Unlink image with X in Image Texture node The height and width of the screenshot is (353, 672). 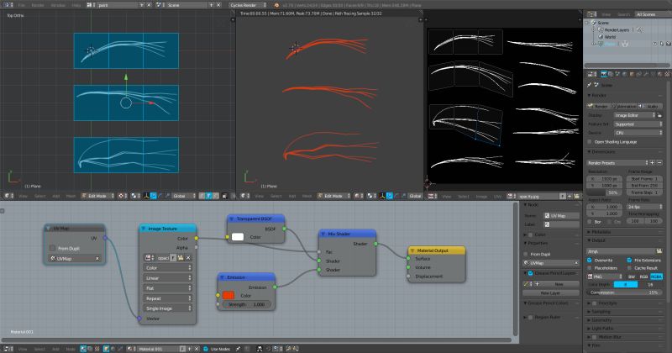(188, 258)
